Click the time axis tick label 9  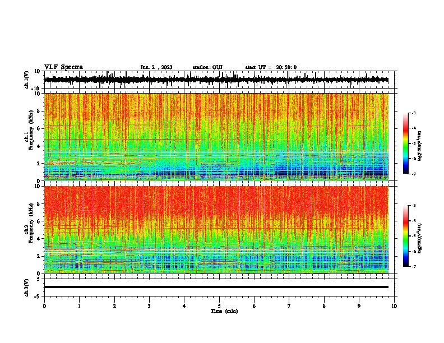tap(359, 306)
